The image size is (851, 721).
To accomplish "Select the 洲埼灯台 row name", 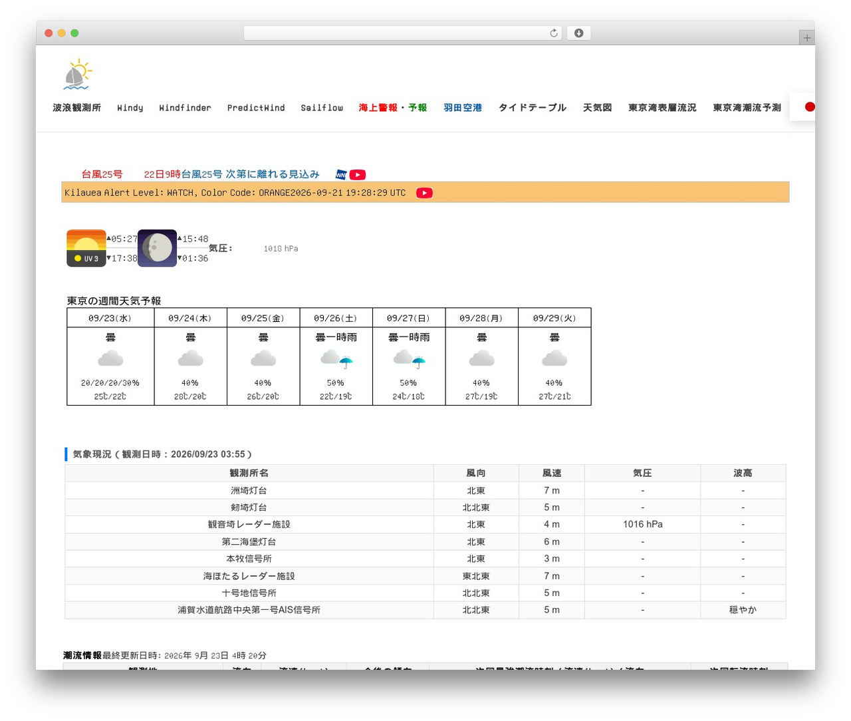I will click(x=249, y=490).
